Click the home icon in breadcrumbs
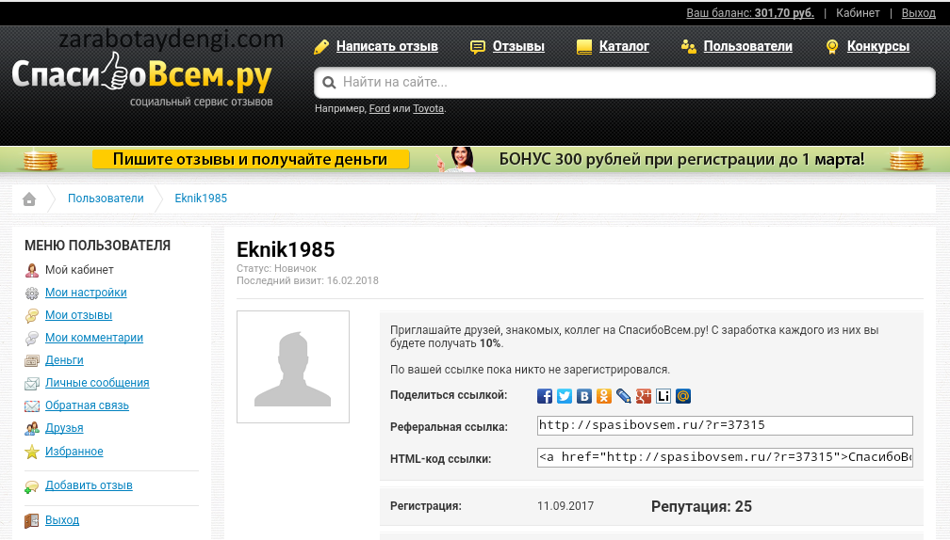Image resolution: width=950 pixels, height=540 pixels. [x=29, y=199]
